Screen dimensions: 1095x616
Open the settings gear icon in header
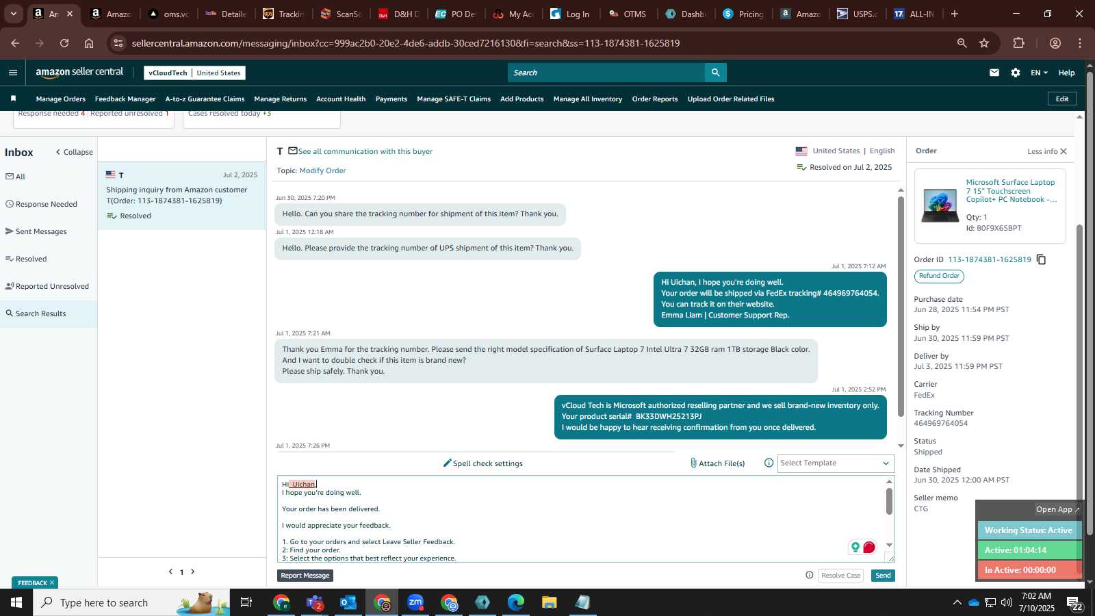(x=1016, y=73)
